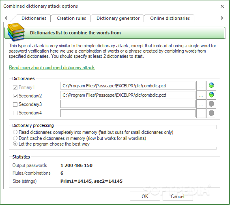Viewport: 230px width, 205px height.
Task: Click the online download icon for Secondary2 dictionary
Action: point(211,95)
